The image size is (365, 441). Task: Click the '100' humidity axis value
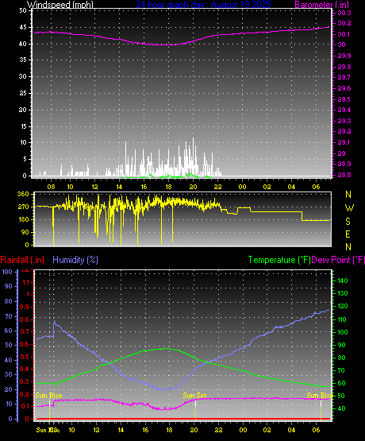pyautogui.click(x=7, y=272)
